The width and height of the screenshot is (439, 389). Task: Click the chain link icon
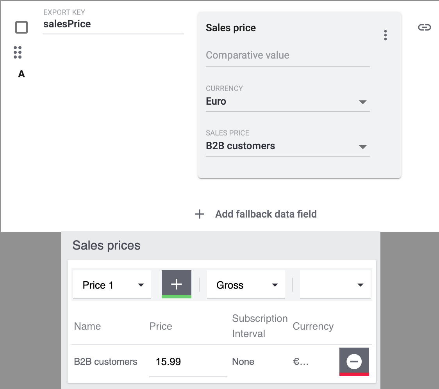(x=424, y=27)
